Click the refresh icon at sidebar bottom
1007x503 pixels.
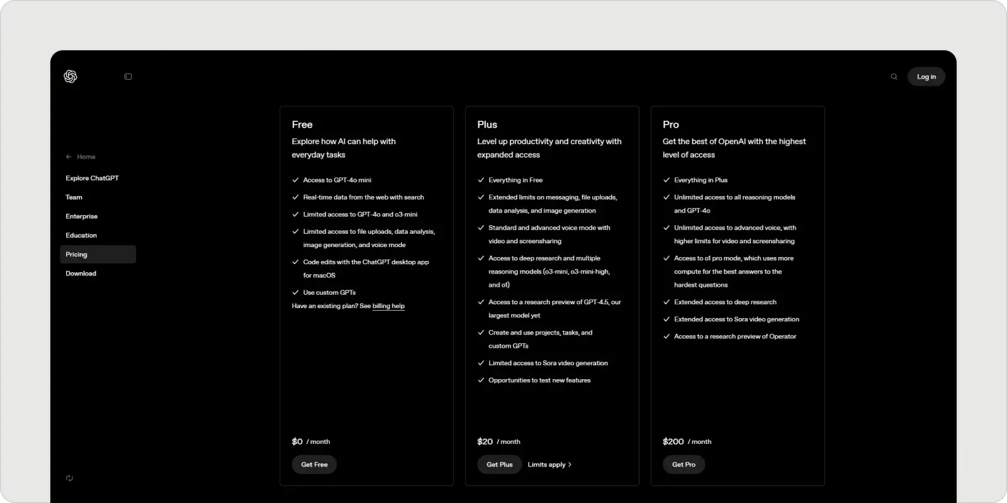69,478
